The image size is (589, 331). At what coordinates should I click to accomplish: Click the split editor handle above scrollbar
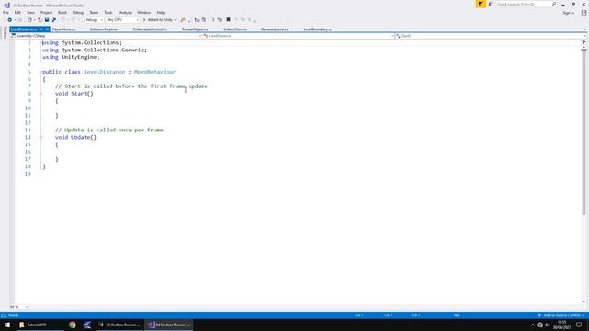coord(583,42)
